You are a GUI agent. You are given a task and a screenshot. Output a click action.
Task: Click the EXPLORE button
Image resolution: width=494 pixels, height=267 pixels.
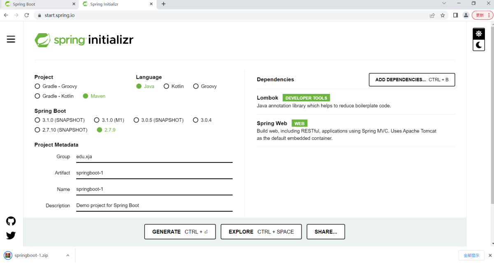(x=261, y=232)
